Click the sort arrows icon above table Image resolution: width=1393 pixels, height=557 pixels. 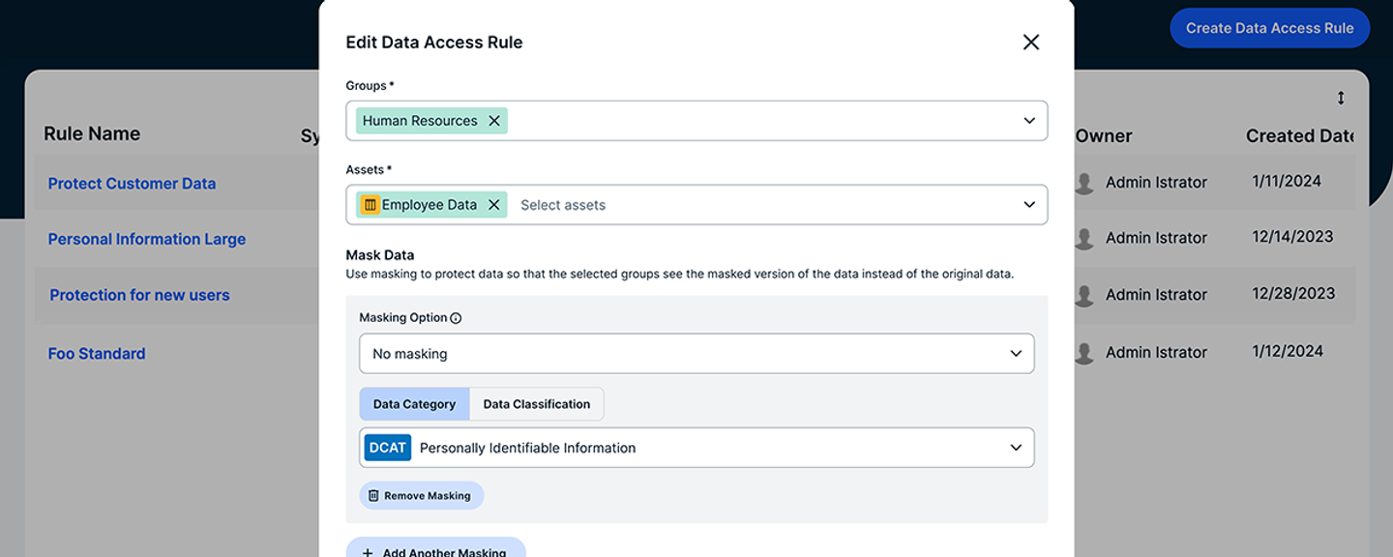point(1341,98)
